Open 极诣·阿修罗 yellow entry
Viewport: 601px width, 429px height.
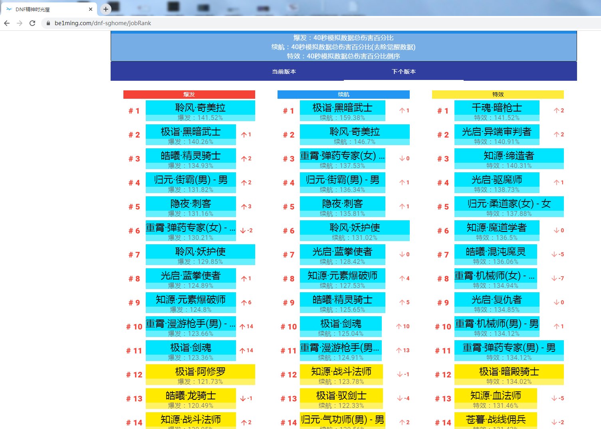pos(200,372)
